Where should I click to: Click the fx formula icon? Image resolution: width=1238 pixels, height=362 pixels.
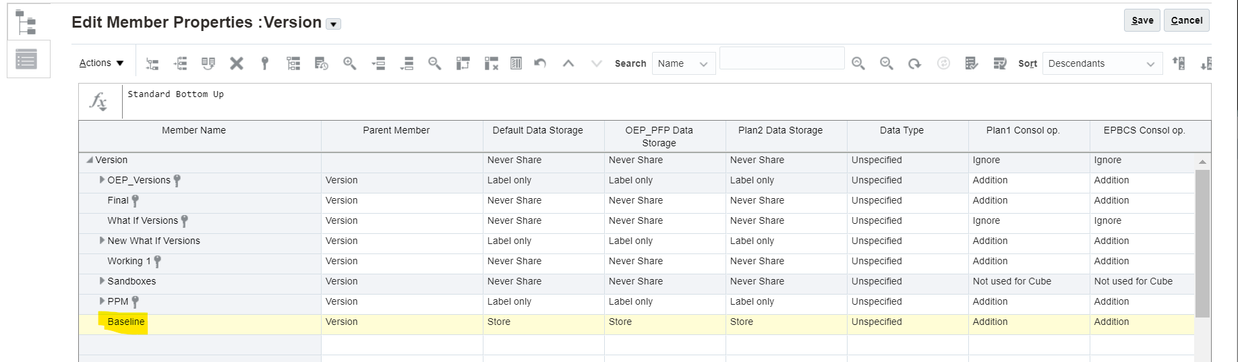(x=99, y=102)
